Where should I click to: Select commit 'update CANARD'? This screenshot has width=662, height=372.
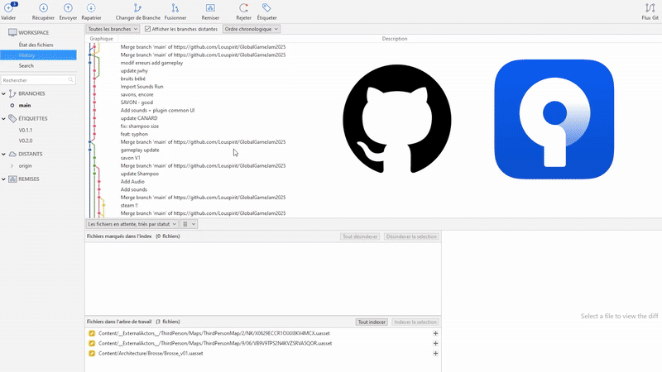tap(139, 118)
